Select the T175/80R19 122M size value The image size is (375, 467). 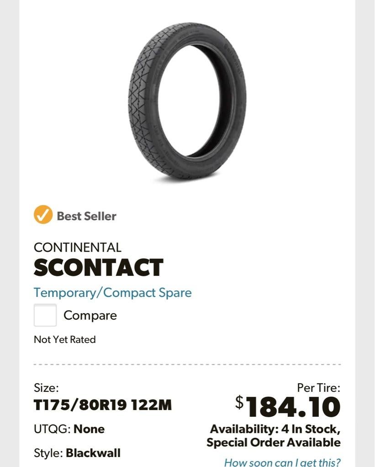[x=103, y=405]
